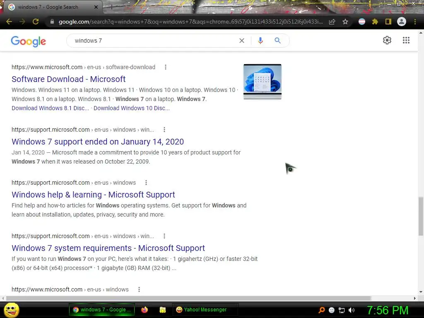Share this page using the share icon
The height and width of the screenshot is (318, 424).
point(332,22)
